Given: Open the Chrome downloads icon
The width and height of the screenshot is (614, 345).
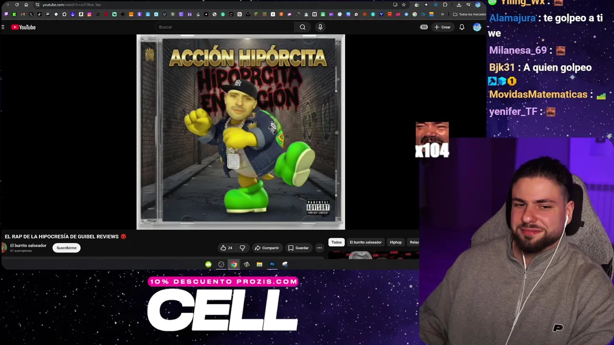Looking at the screenshot, I should click(459, 5).
